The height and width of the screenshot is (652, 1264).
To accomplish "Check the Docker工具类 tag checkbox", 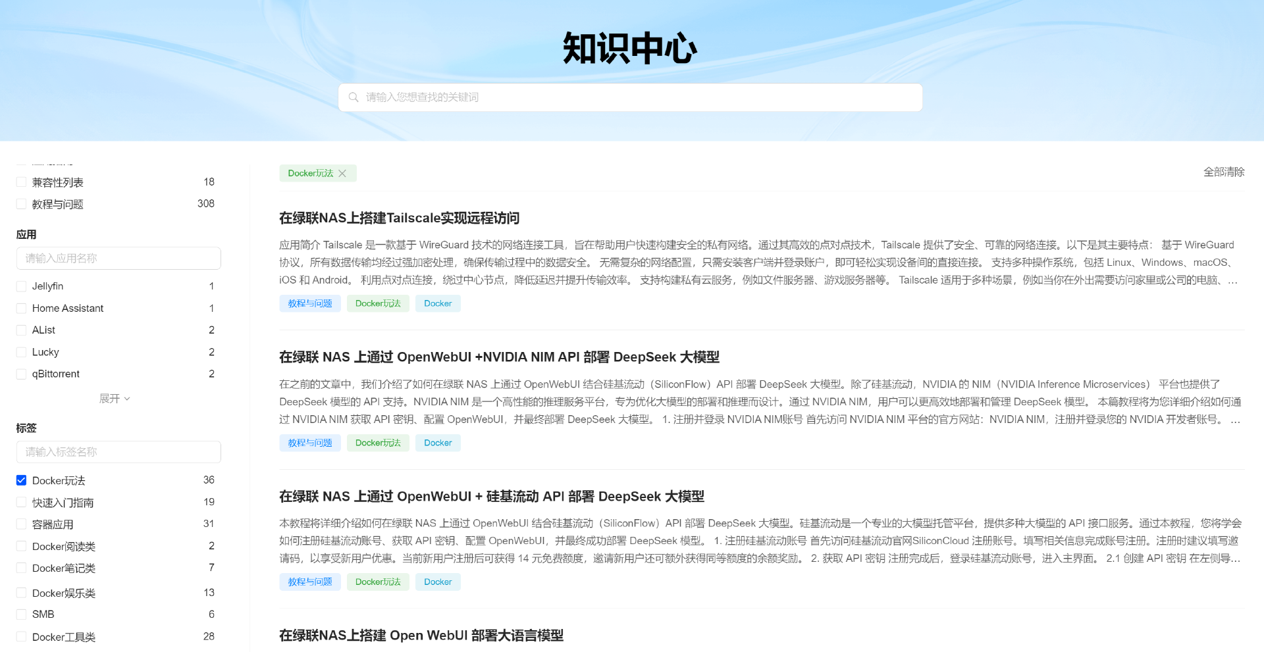I will (21, 637).
